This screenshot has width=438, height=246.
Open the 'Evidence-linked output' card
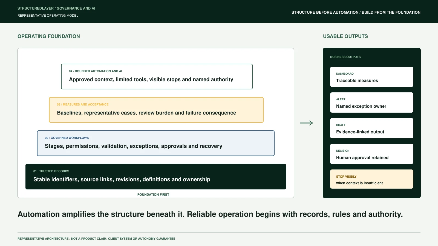372,128
